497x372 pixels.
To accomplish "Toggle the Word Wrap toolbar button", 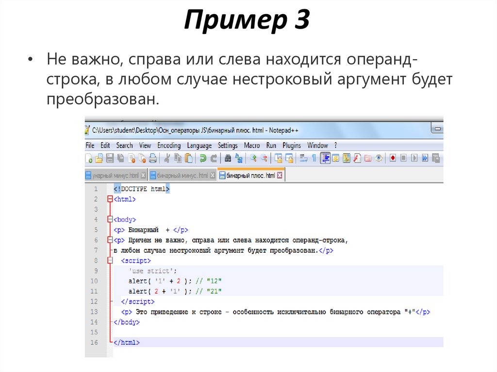I will [303, 158].
